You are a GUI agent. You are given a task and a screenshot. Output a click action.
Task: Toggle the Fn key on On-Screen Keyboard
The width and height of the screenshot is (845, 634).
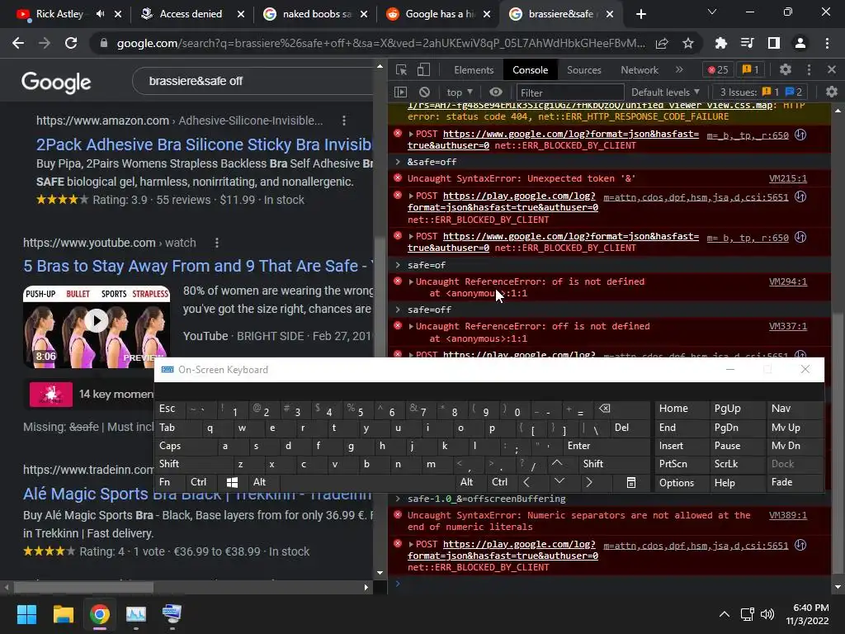point(170,482)
